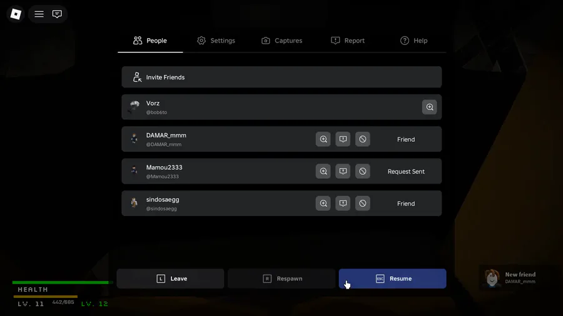Image resolution: width=563 pixels, height=316 pixels.
Task: Report DAMAR_mmm with the flag icon
Action: [343, 139]
